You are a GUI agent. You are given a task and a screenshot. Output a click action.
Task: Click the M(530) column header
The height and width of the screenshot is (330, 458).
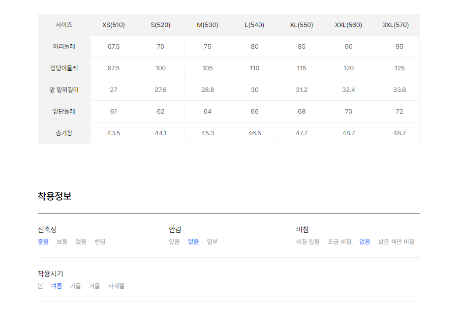(208, 25)
